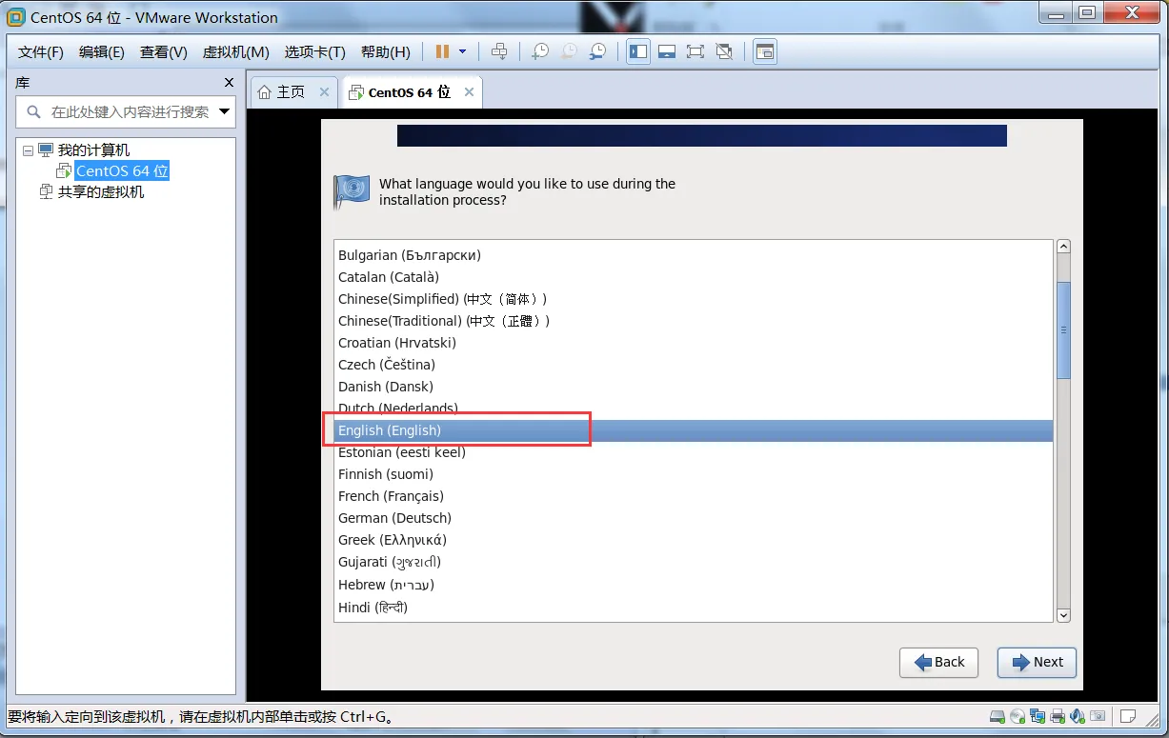Select Dutch (Nederlands) language
The height and width of the screenshot is (738, 1169).
point(694,409)
